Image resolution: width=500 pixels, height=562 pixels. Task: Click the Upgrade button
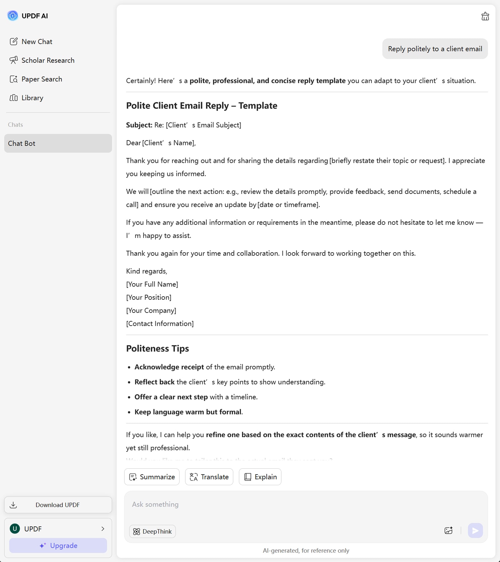[58, 545]
